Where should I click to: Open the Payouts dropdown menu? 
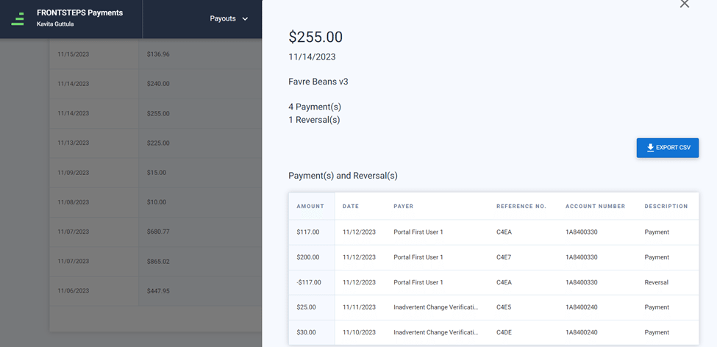[229, 18]
